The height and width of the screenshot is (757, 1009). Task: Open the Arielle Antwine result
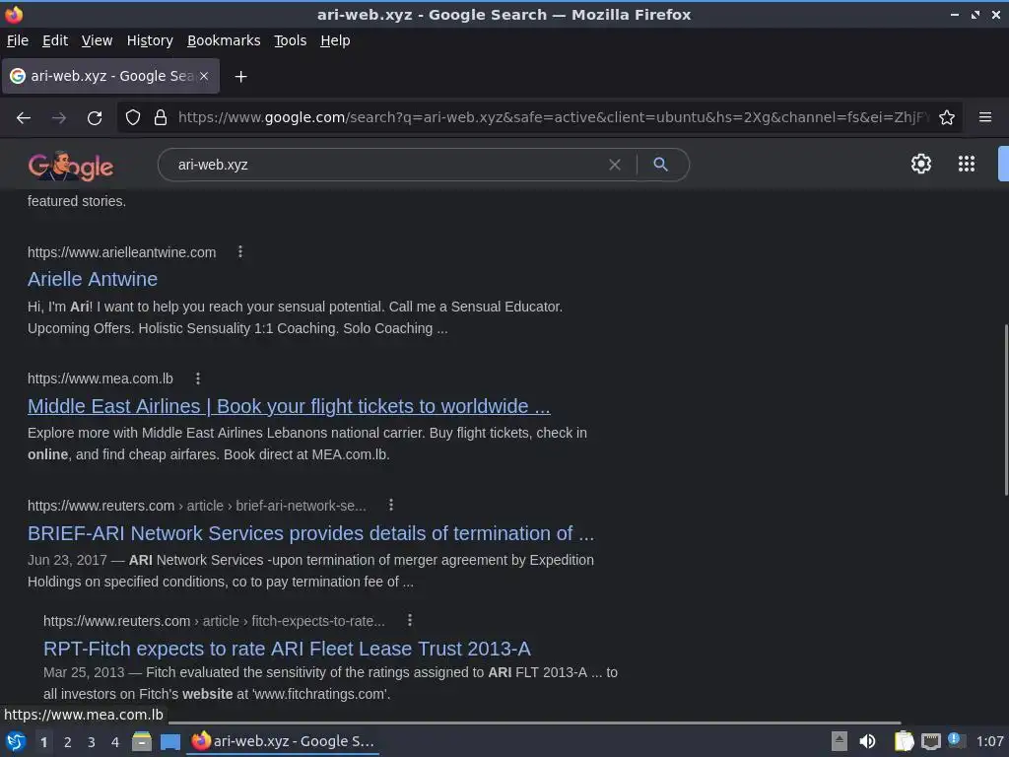[93, 279]
